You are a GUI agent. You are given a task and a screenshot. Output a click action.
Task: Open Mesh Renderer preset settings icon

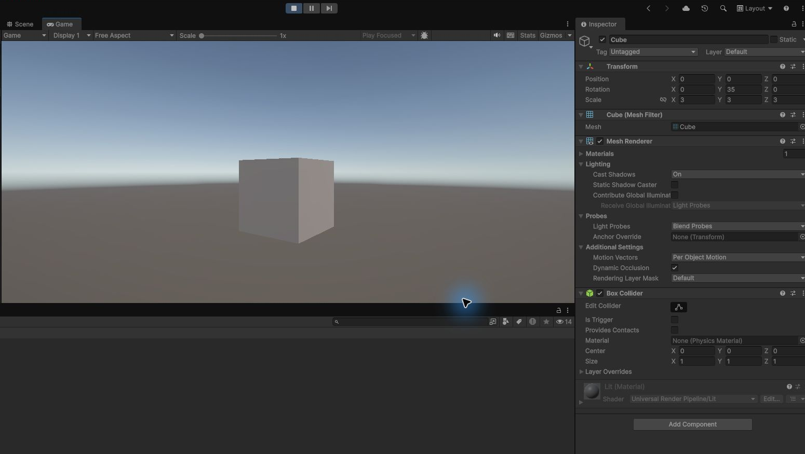tap(793, 141)
